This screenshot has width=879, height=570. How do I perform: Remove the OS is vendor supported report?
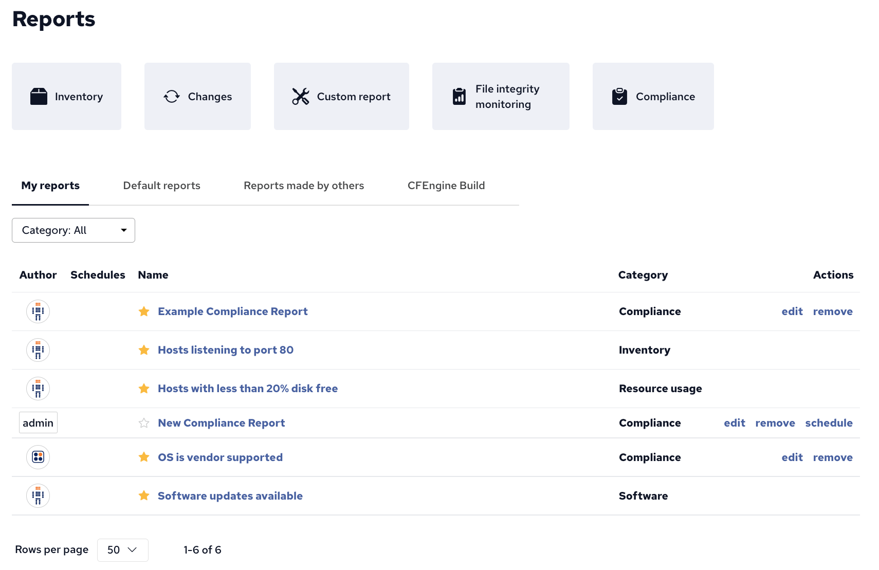pyautogui.click(x=833, y=457)
